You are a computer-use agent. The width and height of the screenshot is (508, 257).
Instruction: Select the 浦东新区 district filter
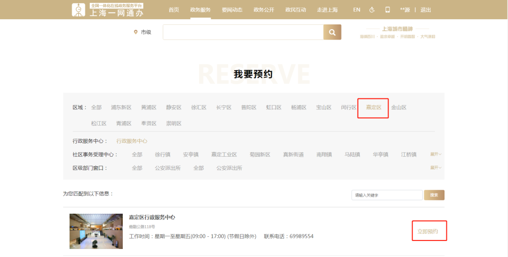click(121, 107)
